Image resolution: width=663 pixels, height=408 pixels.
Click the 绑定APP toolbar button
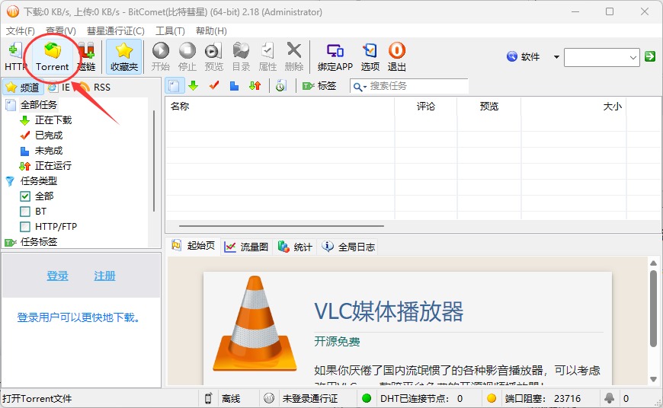(335, 56)
